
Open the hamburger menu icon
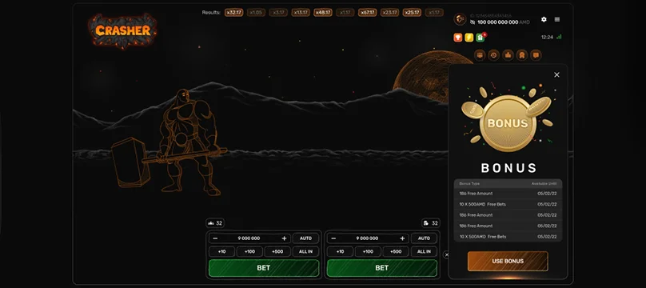pos(557,19)
